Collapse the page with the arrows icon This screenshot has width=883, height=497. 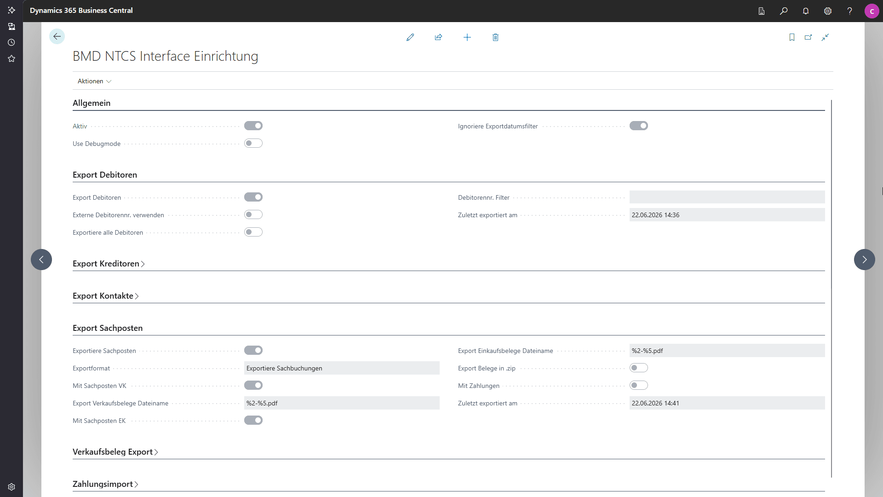point(826,37)
